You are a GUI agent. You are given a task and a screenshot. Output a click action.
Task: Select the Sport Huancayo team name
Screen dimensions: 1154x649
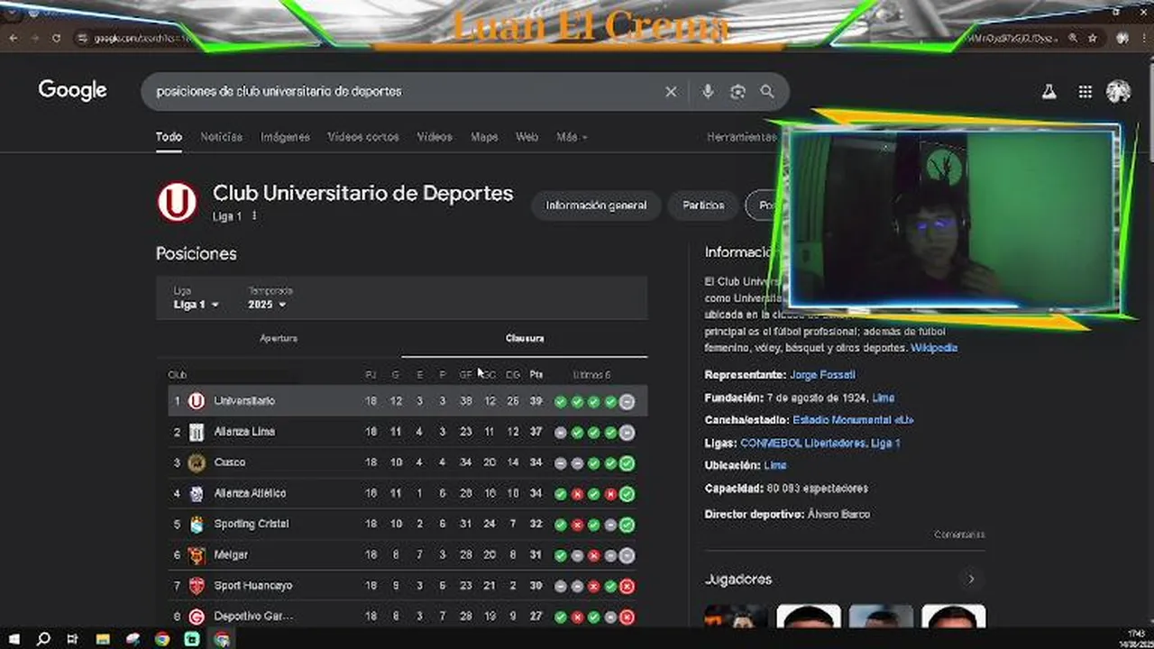click(x=253, y=586)
